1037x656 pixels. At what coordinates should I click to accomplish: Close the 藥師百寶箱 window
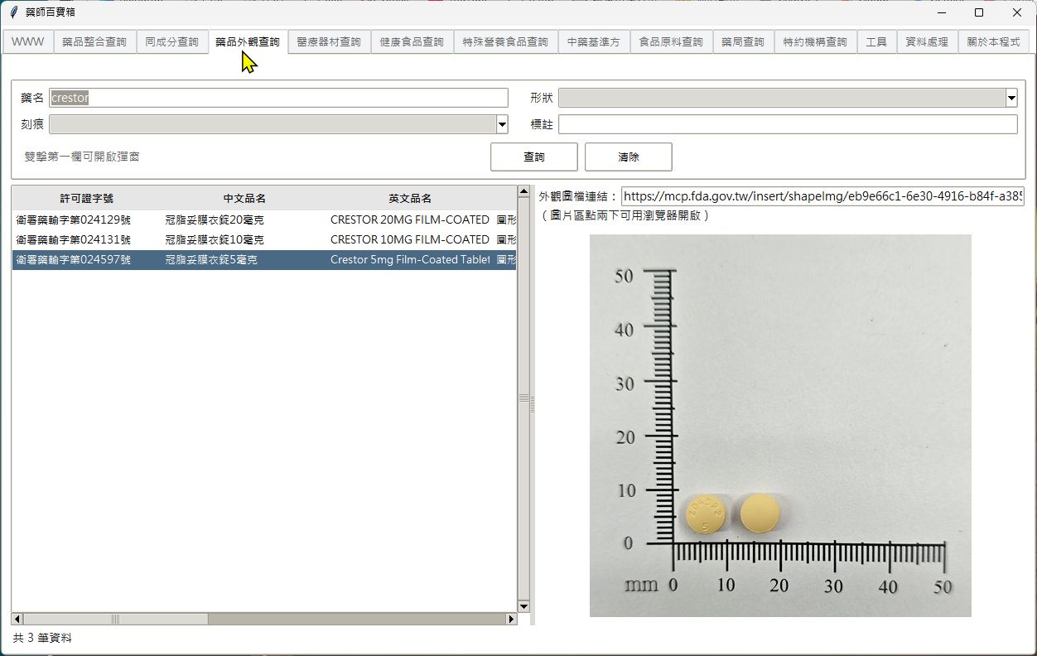(x=1017, y=12)
